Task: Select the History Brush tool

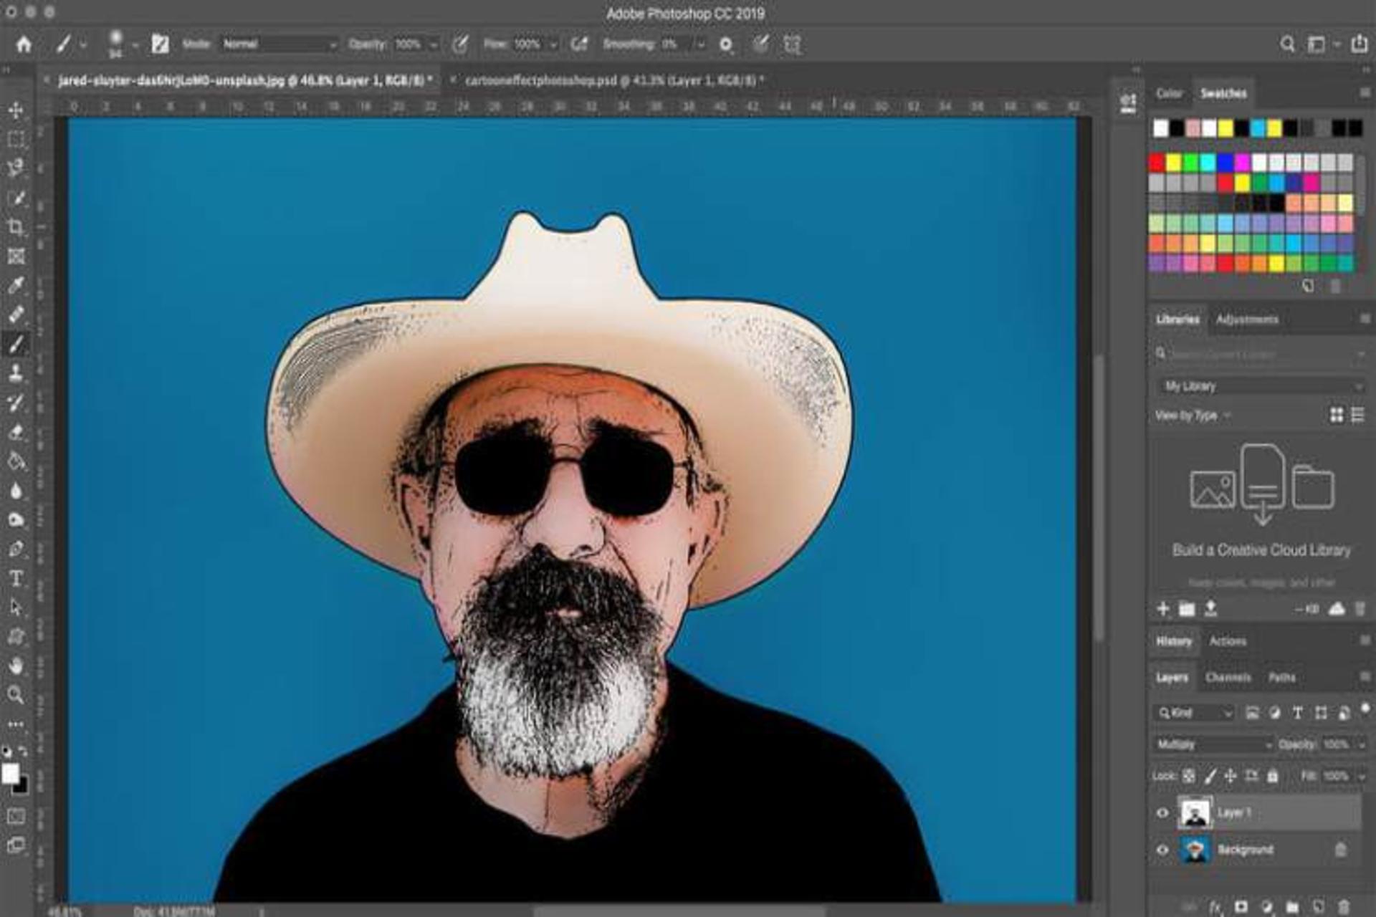Action: (16, 403)
